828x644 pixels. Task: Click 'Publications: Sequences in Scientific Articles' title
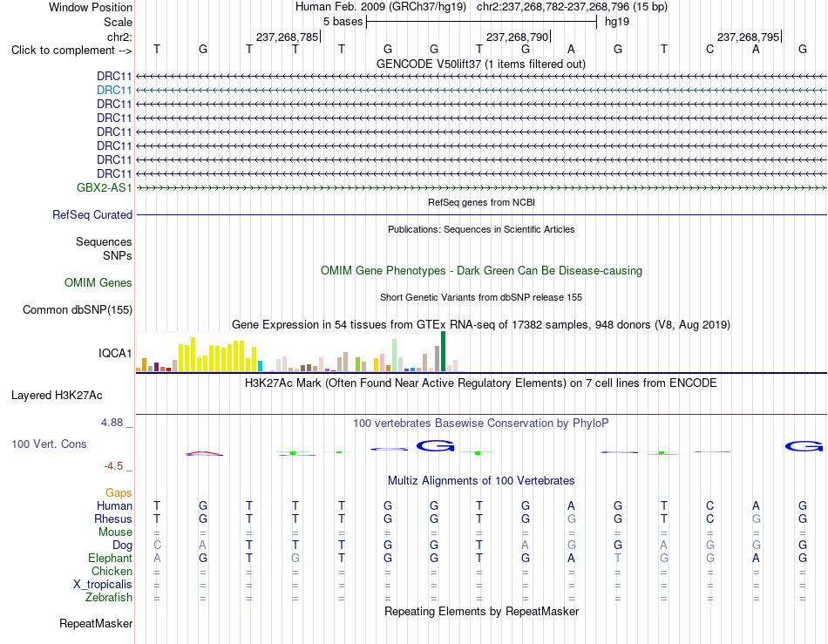point(481,229)
